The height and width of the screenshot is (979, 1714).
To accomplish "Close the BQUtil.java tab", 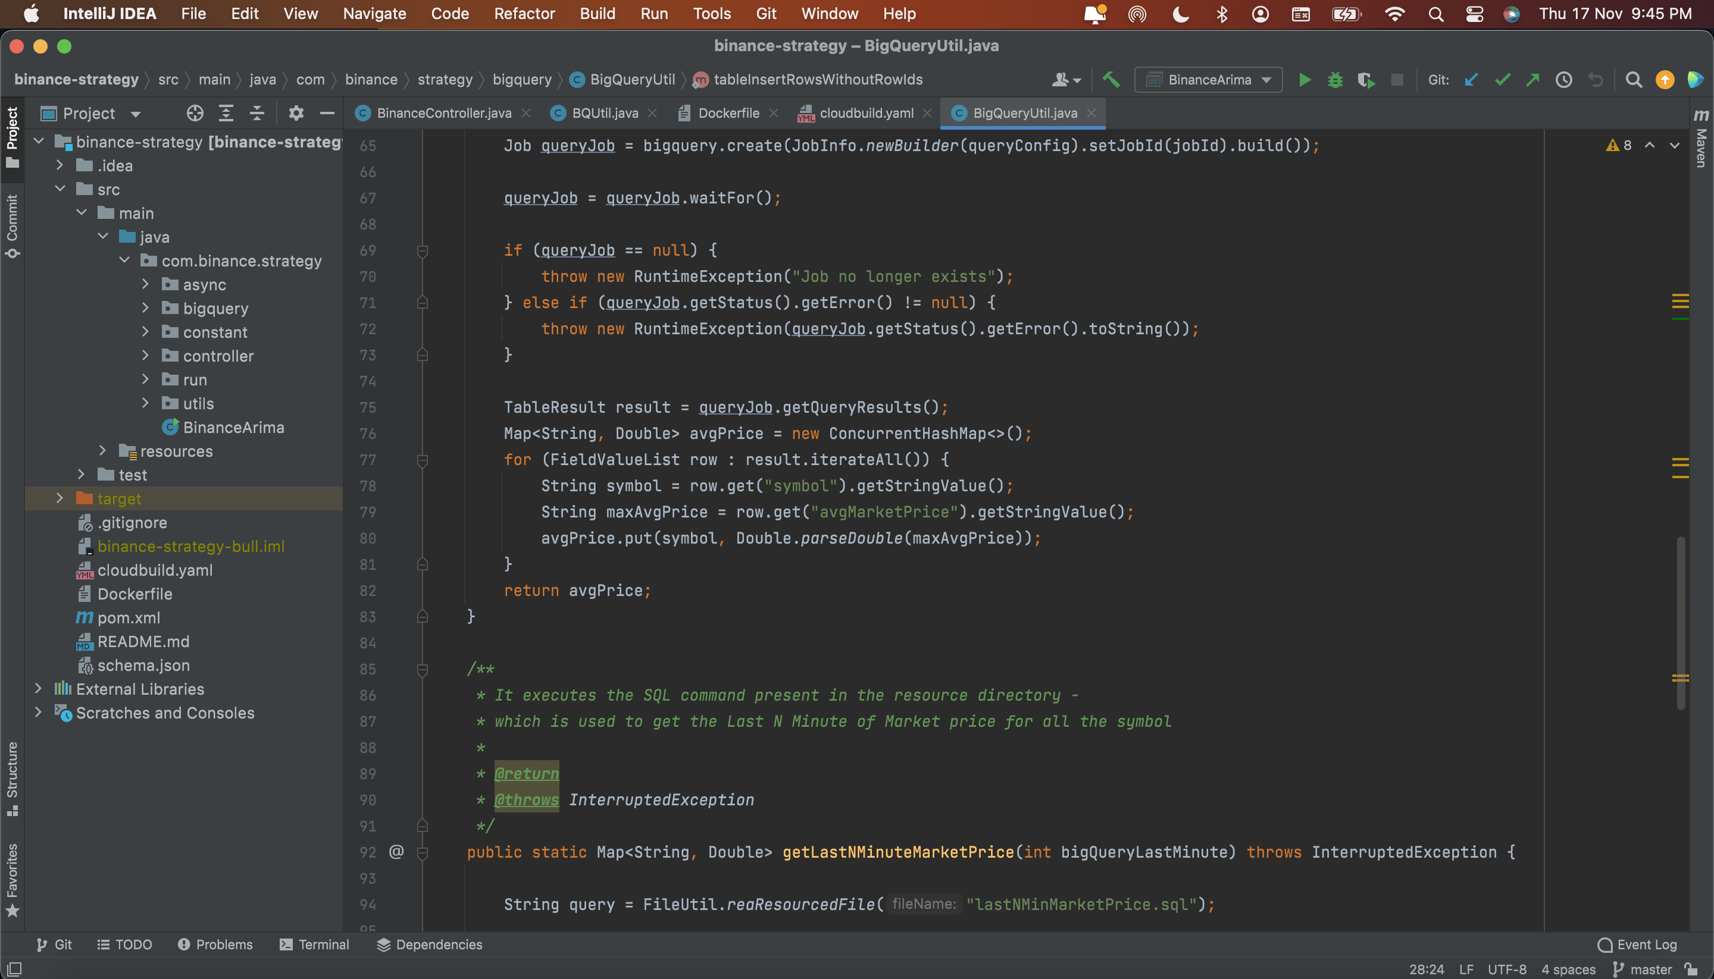I will (x=652, y=113).
